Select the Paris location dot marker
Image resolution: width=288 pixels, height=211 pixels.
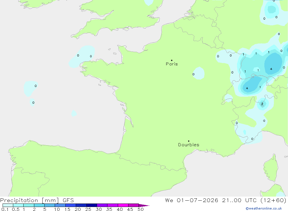[172, 60]
